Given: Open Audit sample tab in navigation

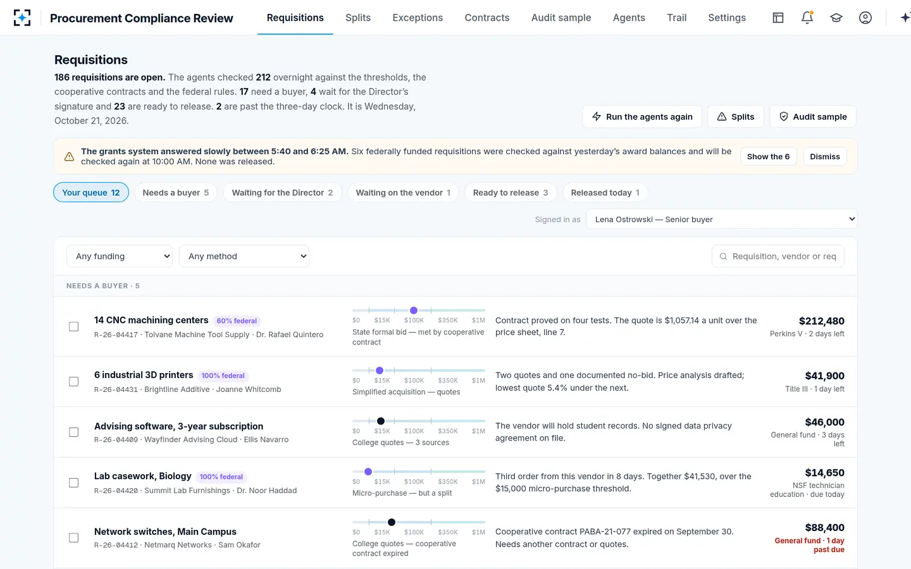Looking at the screenshot, I should coord(561,18).
